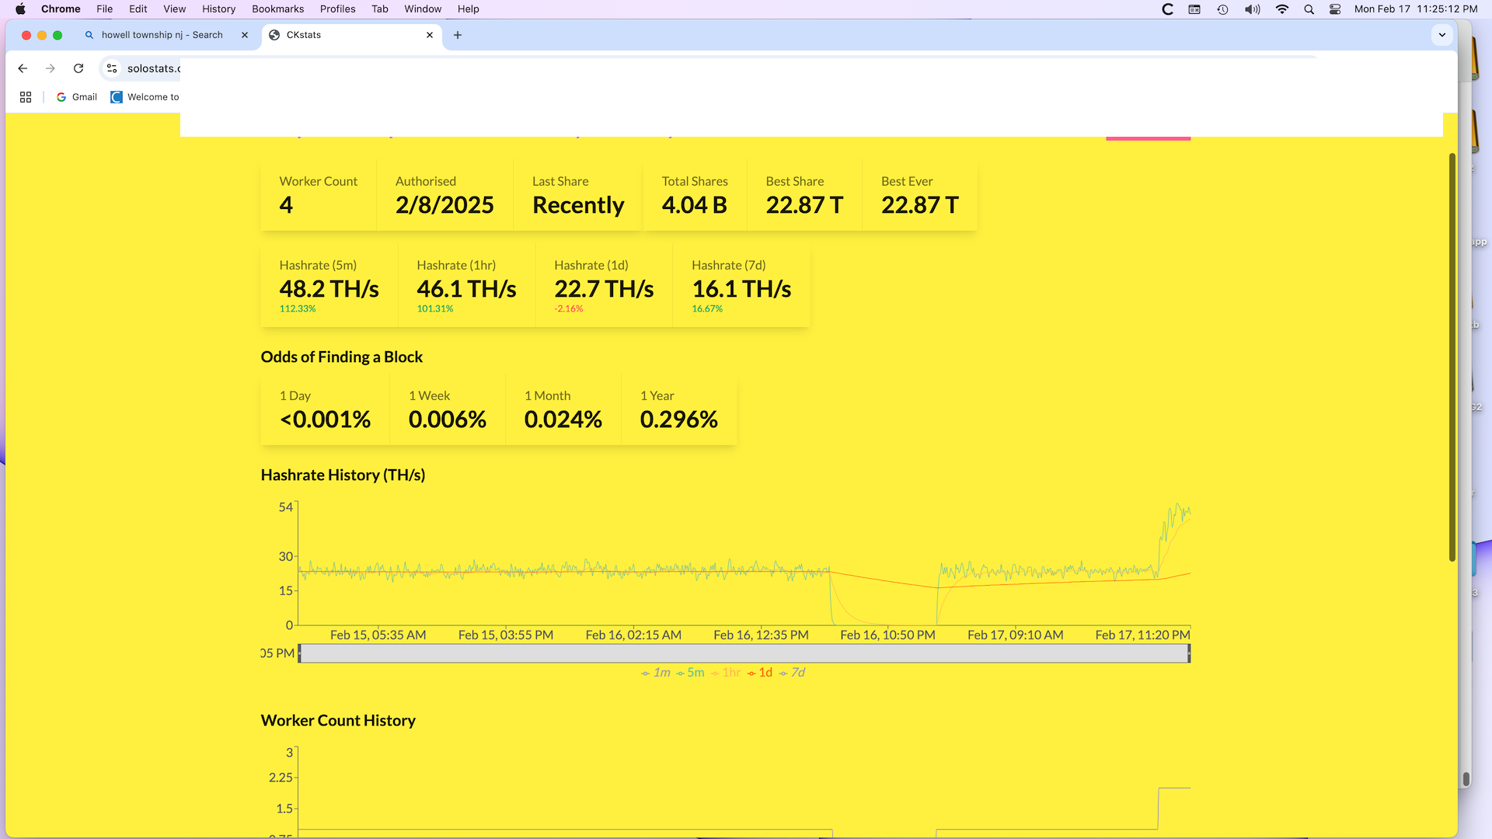Click the Hashrate (7d) 16.1 TH/s value
The width and height of the screenshot is (1492, 839).
pos(741,289)
